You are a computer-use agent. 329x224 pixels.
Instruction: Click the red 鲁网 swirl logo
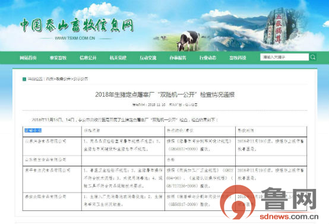click(x=238, y=201)
